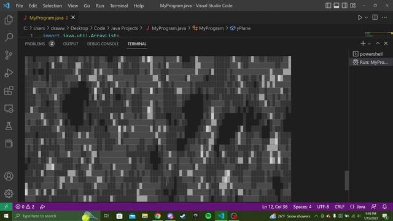The height and width of the screenshot is (221, 393).
Task: Close the MyProgram.java tab
Action: pos(73,17)
